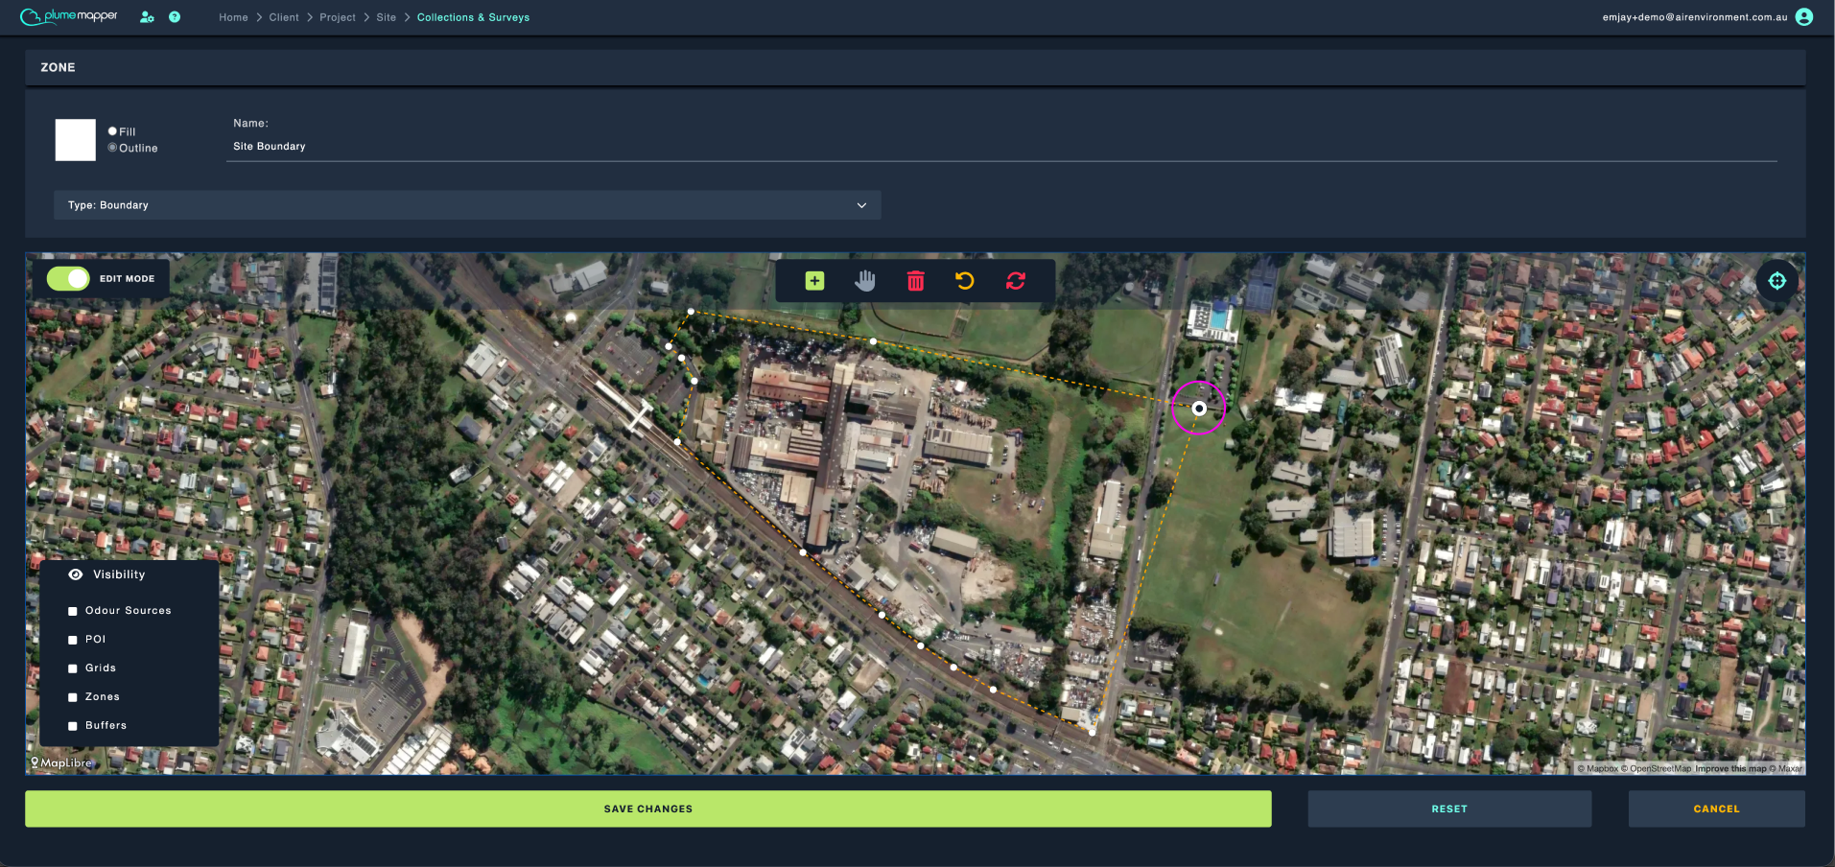
Task: Select the Outline radio option
Action: pos(112,148)
